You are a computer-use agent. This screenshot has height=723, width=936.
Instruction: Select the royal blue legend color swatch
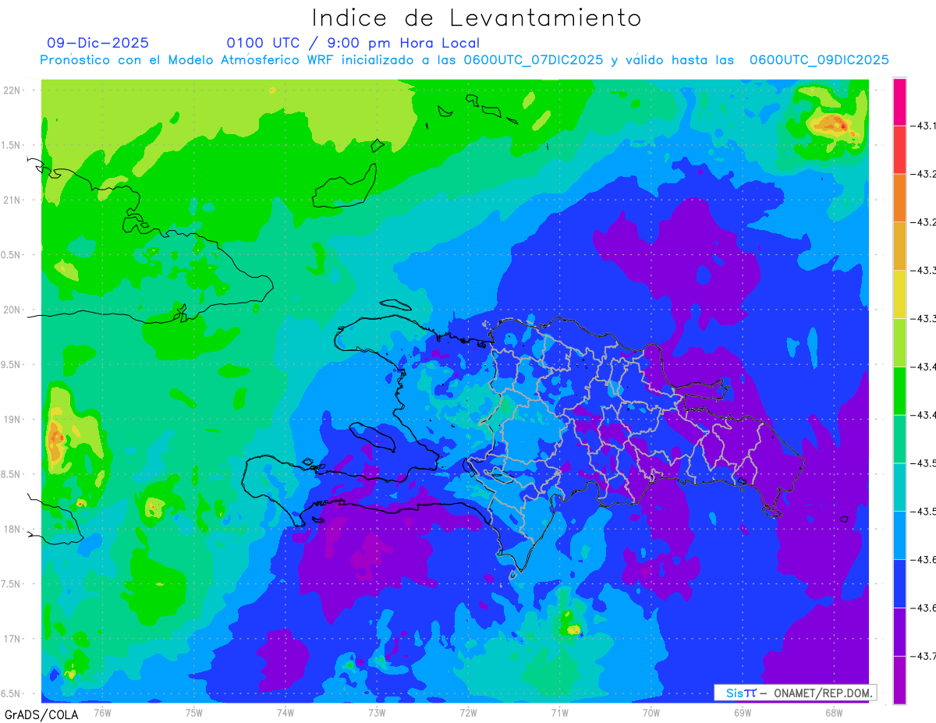click(x=899, y=584)
